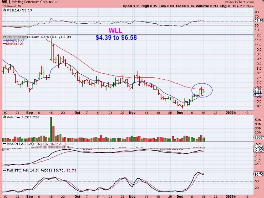The image size is (264, 198).
Task: Click Sep on the price chart date axis
Action: (29, 113)
